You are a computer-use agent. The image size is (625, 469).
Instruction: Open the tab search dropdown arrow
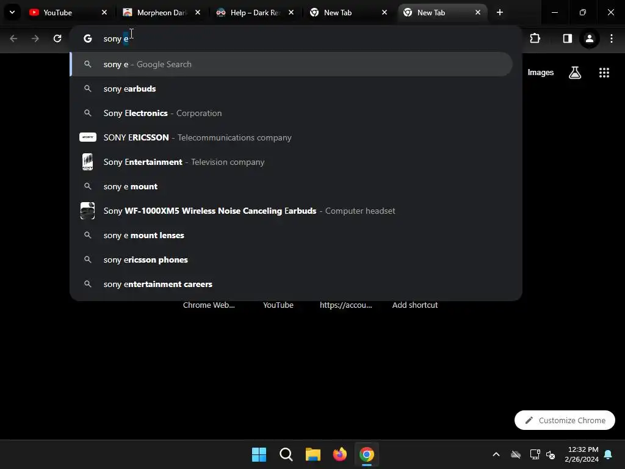(12, 12)
